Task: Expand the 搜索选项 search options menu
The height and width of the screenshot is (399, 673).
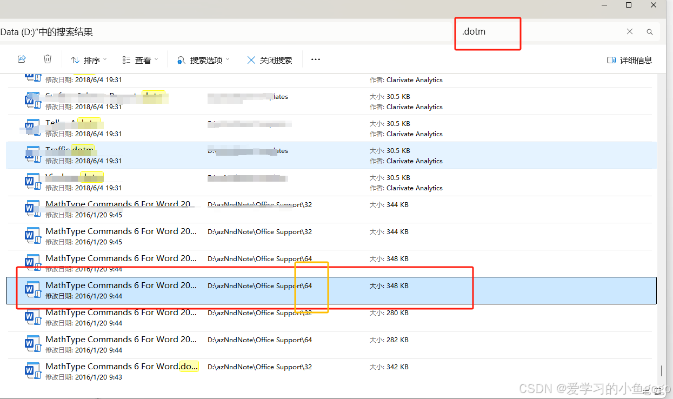Action: tap(203, 60)
